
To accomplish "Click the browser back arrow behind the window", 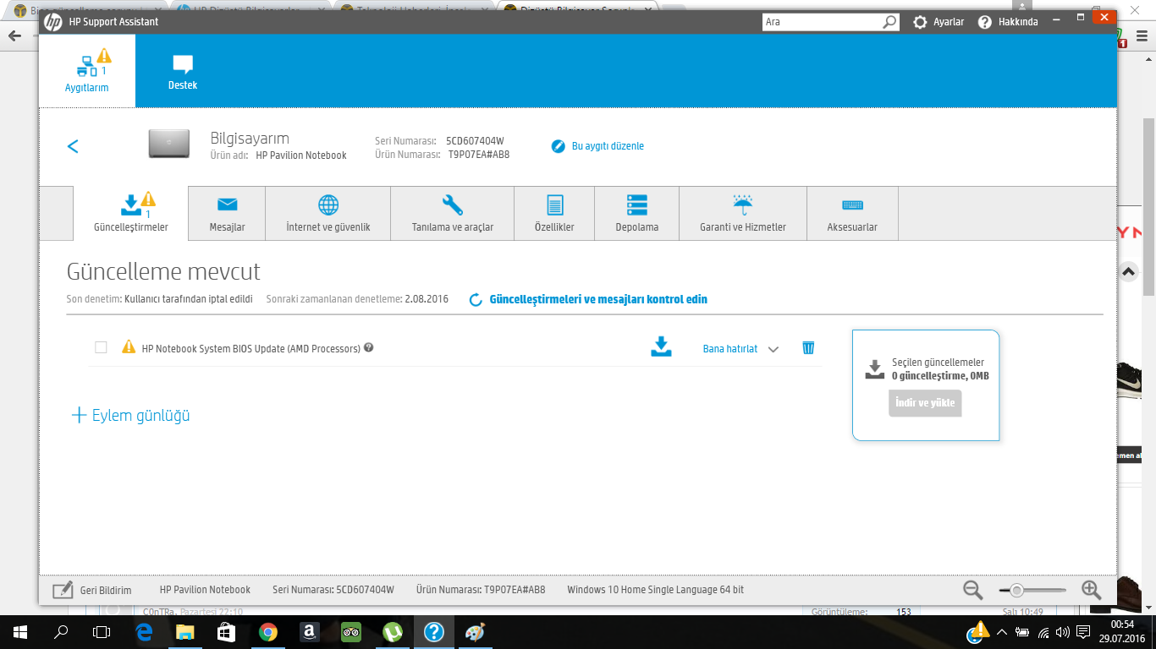I will coord(14,36).
